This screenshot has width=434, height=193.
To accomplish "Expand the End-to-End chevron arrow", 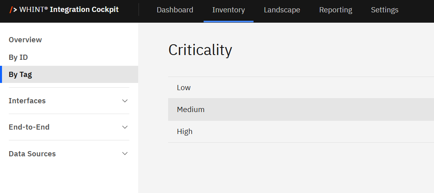I will pyautogui.click(x=125, y=127).
